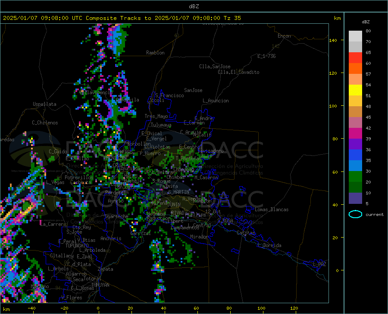388x314 pixels.
Task: Click the '140' tick on the right km axis
Action: [333, 40]
